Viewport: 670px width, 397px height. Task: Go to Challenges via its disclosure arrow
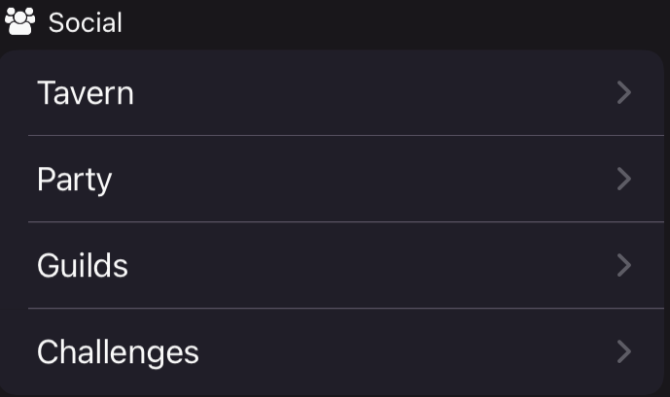click(x=624, y=351)
